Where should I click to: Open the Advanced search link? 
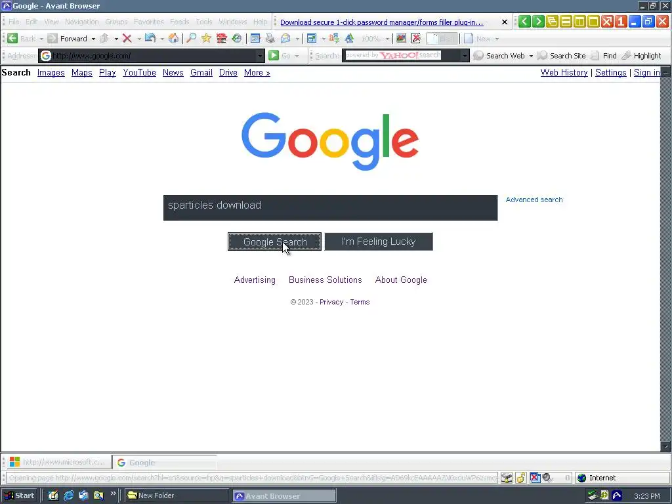click(x=534, y=199)
